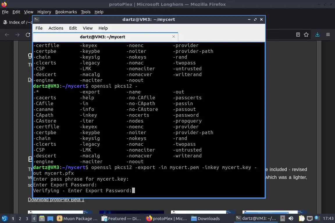335x223 pixels.
Task: Open the terminal File menu
Action: (x=39, y=28)
